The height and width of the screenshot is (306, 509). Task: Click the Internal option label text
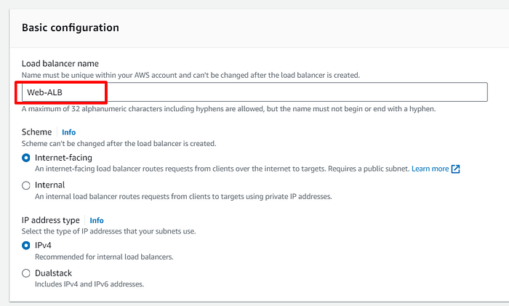pos(50,185)
